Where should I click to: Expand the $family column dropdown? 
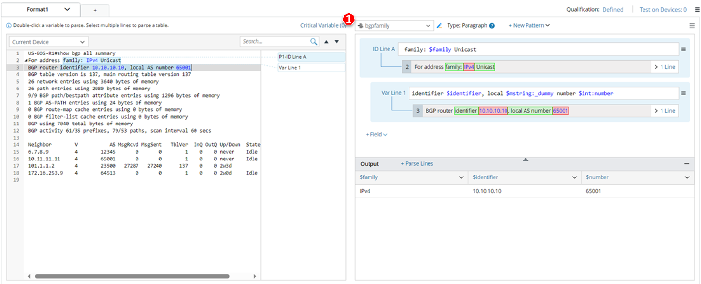[461, 178]
